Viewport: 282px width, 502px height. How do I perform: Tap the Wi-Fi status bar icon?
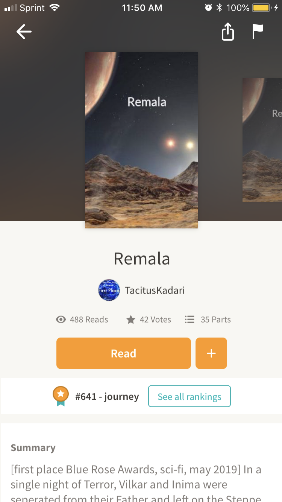tap(55, 8)
